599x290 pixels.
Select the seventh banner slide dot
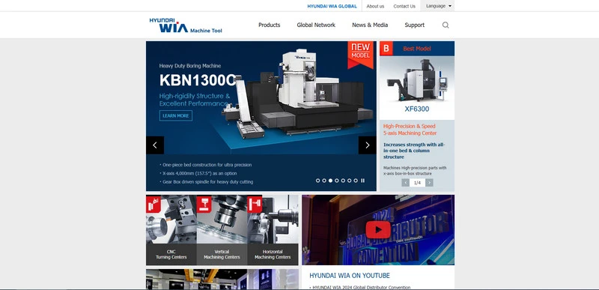pyautogui.click(x=356, y=181)
